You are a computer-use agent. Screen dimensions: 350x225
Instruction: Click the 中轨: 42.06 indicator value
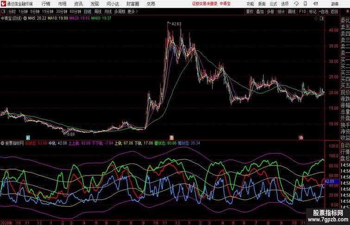[x=58, y=143]
